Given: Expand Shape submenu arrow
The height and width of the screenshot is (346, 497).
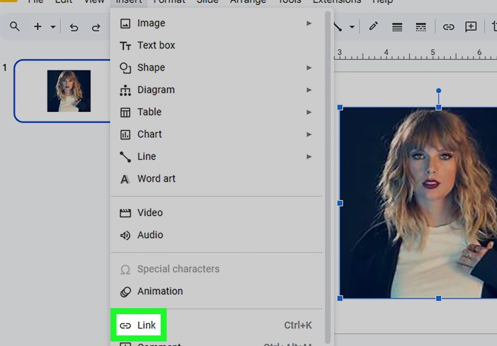Looking at the screenshot, I should click(308, 67).
